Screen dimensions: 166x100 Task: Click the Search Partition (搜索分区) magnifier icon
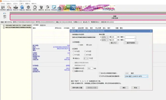pyautogui.click(x=9, y=8)
